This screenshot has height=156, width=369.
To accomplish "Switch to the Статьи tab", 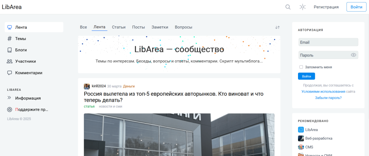I will (x=119, y=27).
